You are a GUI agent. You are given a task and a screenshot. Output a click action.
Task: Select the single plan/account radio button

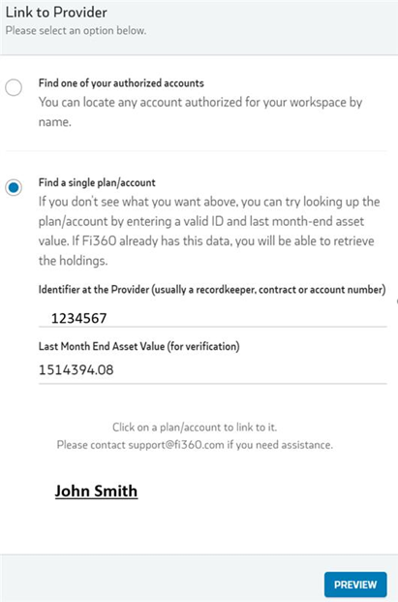point(14,187)
